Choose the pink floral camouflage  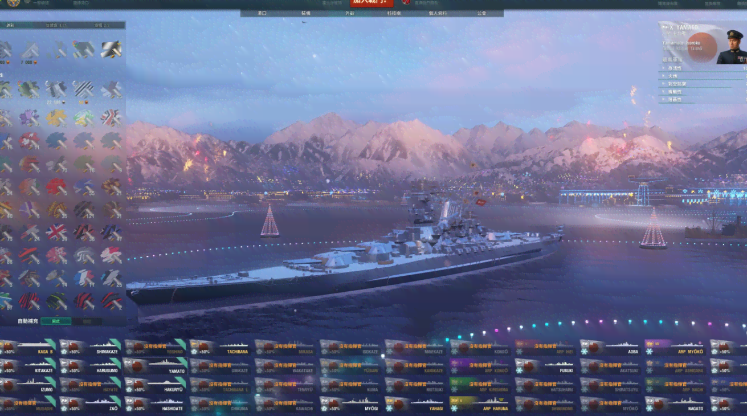coord(56,255)
